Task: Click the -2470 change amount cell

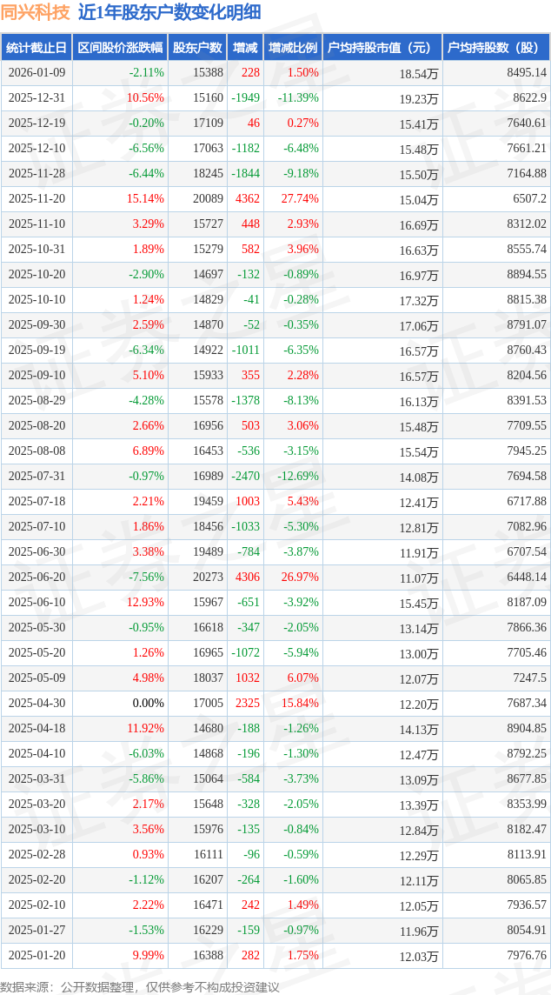Action: [245, 477]
